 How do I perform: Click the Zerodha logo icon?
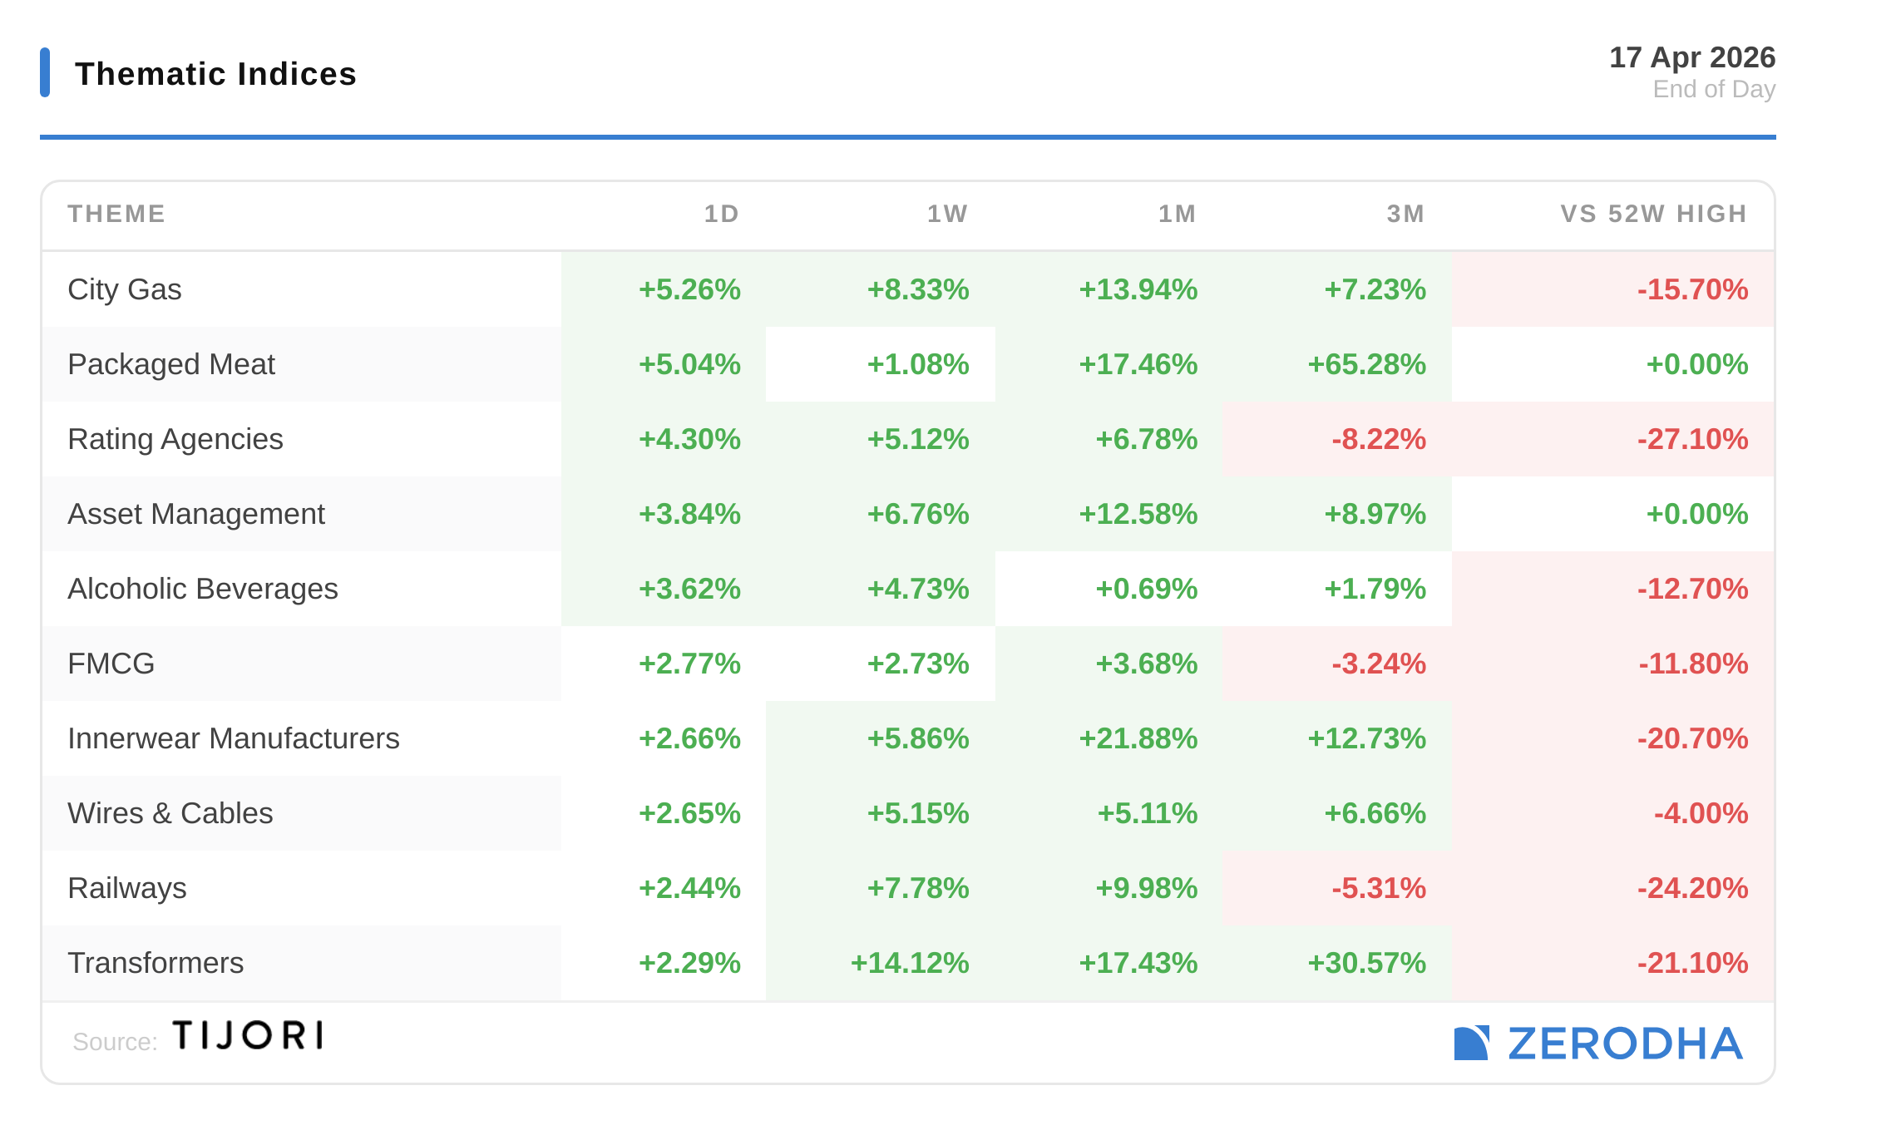1470,1043
